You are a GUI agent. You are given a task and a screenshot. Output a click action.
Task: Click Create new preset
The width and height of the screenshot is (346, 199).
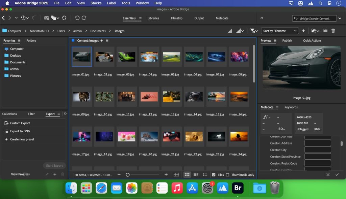point(22,139)
